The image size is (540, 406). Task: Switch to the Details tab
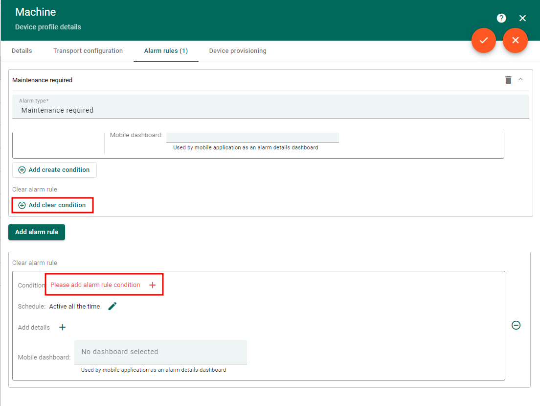coord(22,51)
